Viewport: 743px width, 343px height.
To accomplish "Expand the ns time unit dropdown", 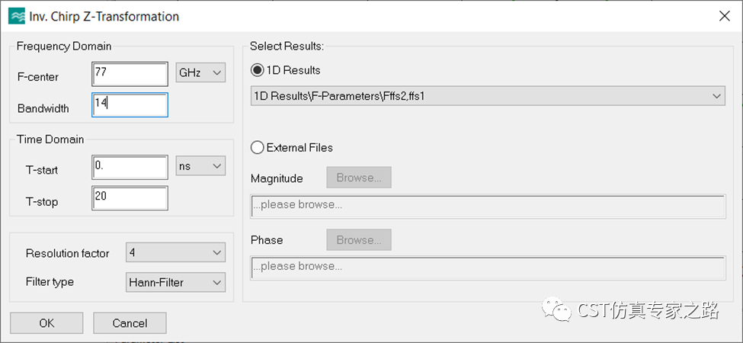I will point(200,166).
